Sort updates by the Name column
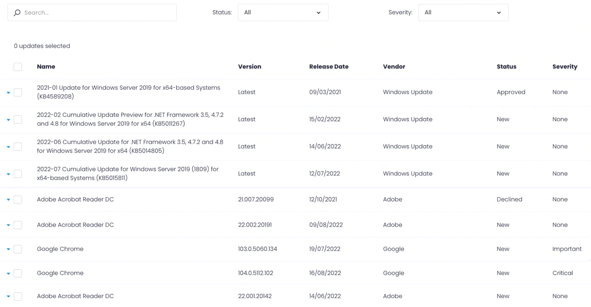This screenshot has height=307, width=591. (x=46, y=67)
